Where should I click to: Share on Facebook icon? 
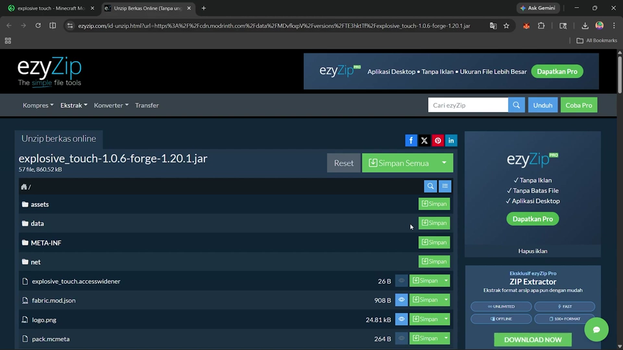(411, 141)
